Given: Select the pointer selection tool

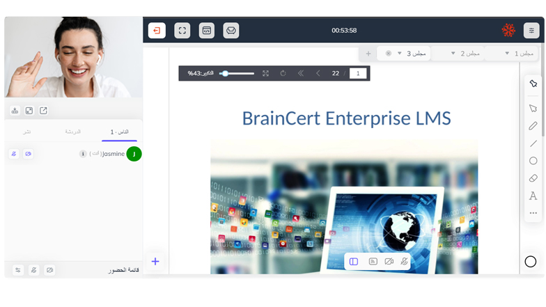Looking at the screenshot, I should [x=533, y=109].
